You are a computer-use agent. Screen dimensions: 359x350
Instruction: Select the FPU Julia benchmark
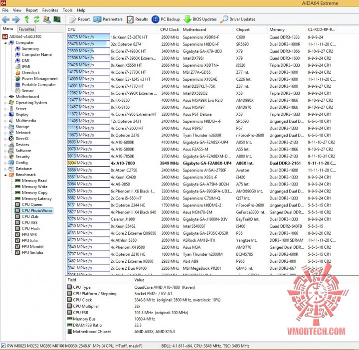pos(26,240)
